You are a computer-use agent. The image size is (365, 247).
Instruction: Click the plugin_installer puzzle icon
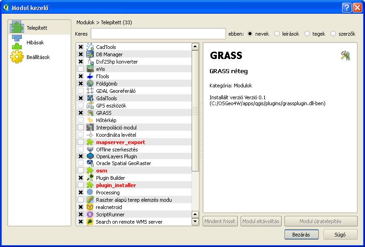(x=90, y=185)
